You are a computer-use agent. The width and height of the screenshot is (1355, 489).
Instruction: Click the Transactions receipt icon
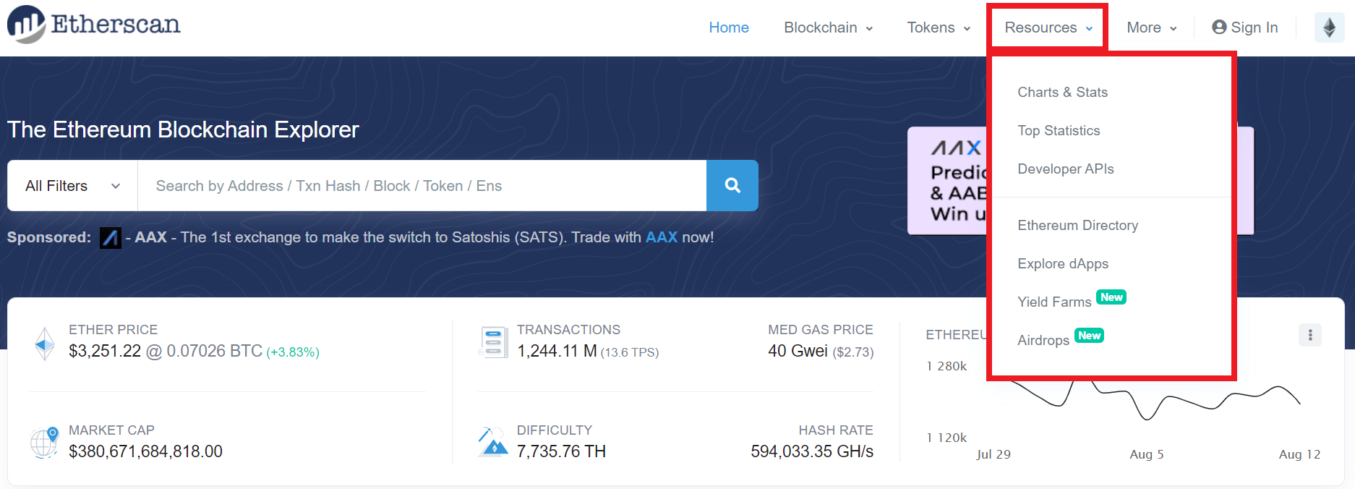click(x=492, y=341)
